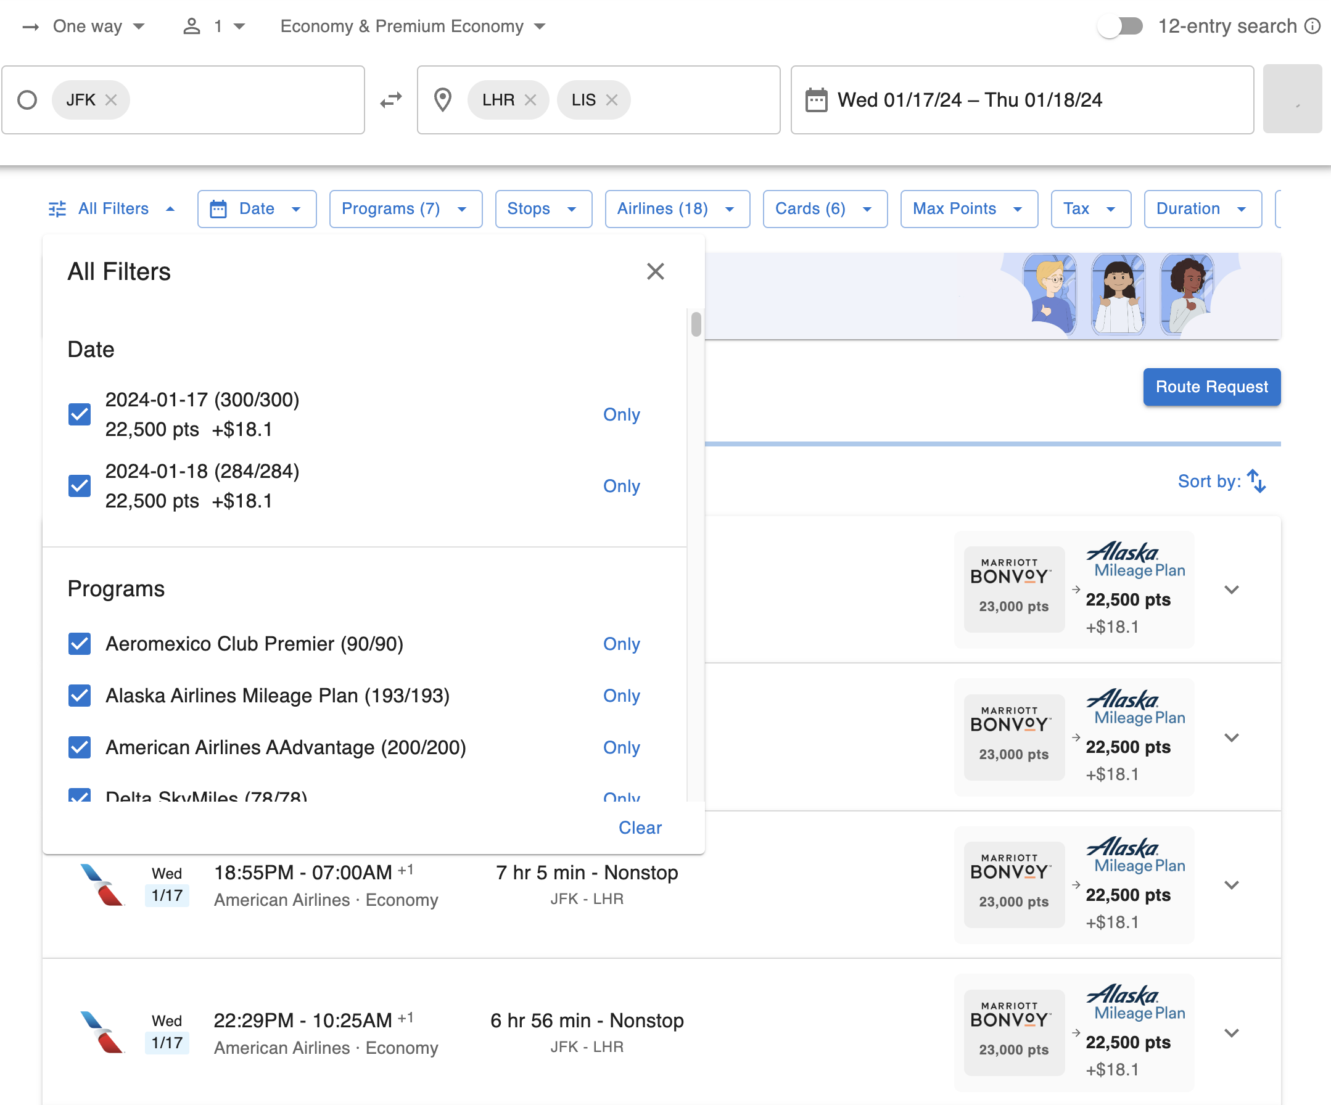This screenshot has height=1105, width=1331.
Task: Open the Airlines (18) filter dropdown
Action: point(676,208)
